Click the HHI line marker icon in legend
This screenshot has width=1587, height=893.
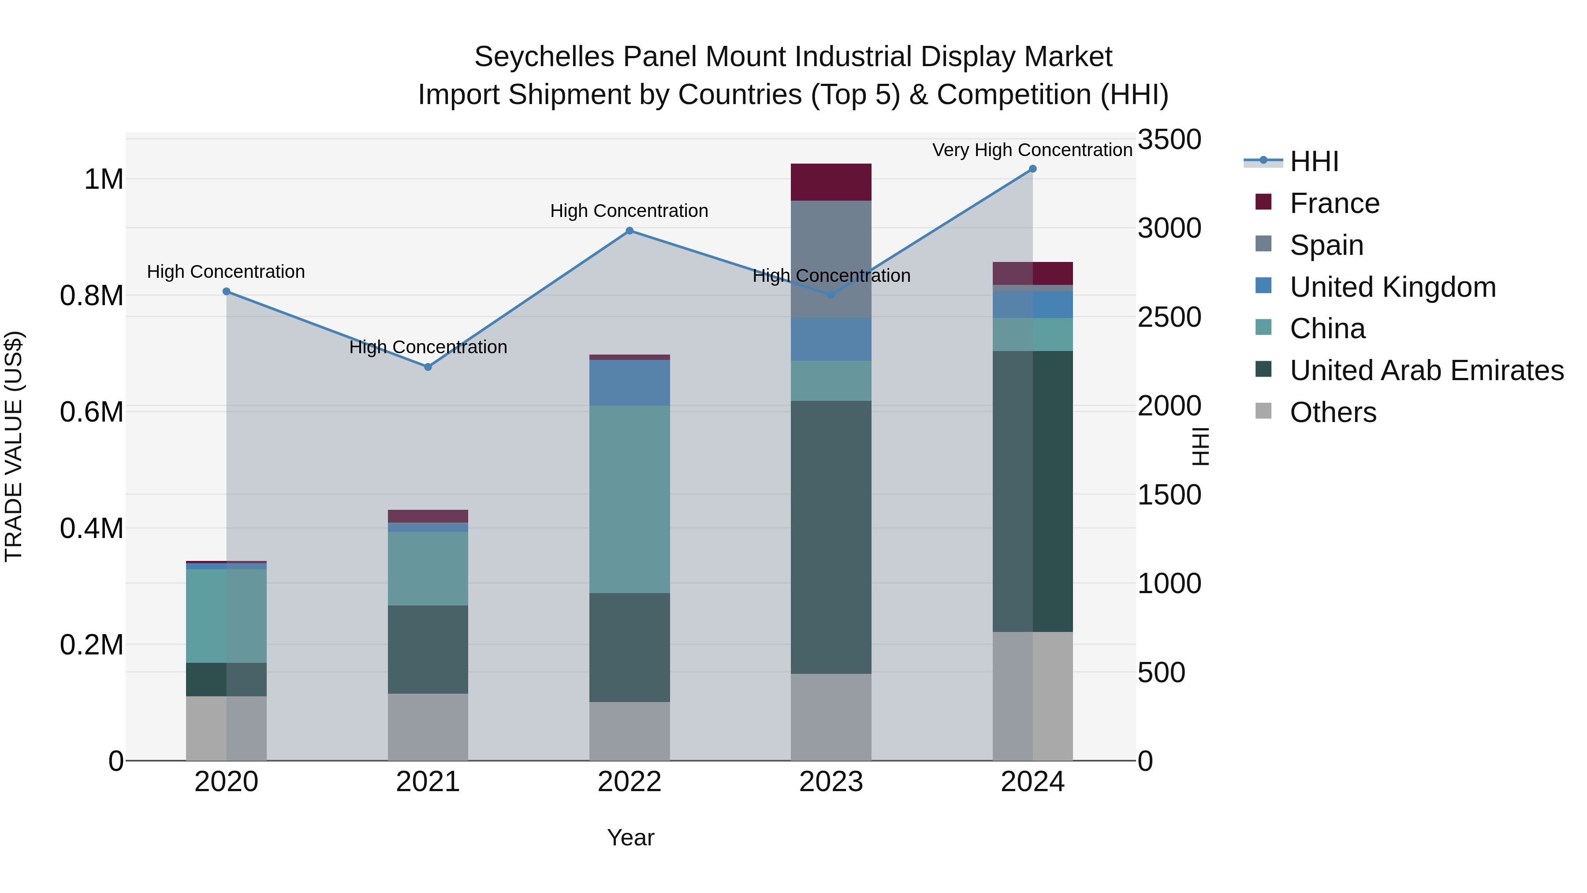coord(1263,160)
